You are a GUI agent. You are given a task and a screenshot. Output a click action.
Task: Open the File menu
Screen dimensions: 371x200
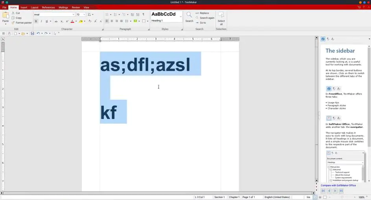(x=4, y=7)
